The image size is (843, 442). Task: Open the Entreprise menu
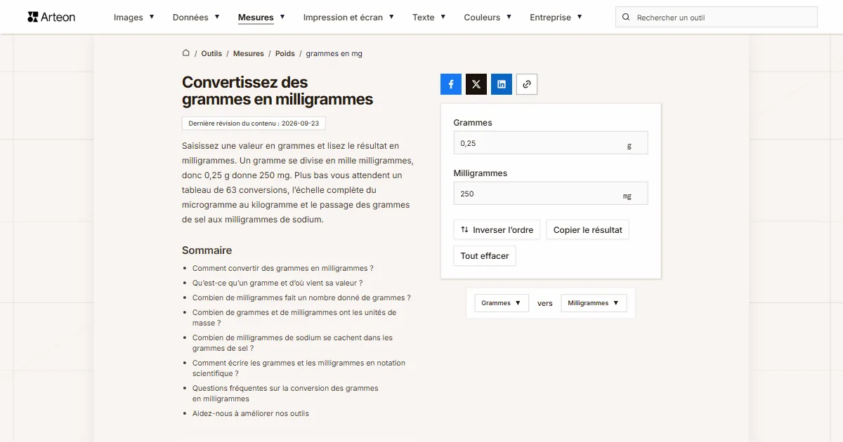(556, 18)
